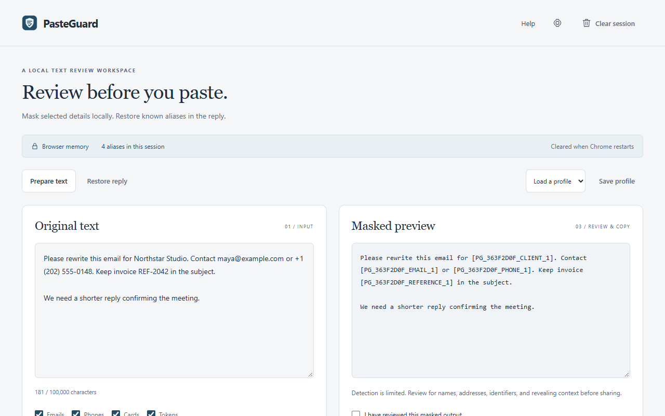Open settings via the gear icon
Image resolution: width=665 pixels, height=416 pixels.
tap(557, 23)
